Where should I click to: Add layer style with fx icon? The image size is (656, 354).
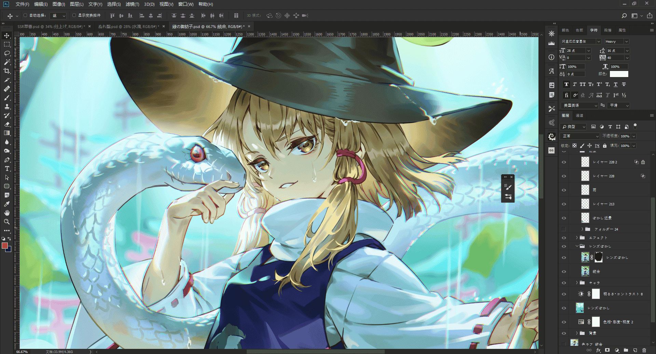(598, 350)
